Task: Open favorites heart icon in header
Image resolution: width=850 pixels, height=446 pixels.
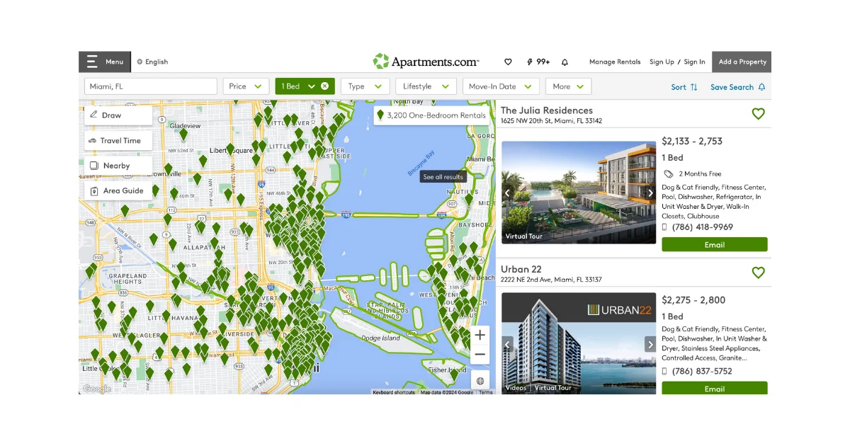Action: 508,62
